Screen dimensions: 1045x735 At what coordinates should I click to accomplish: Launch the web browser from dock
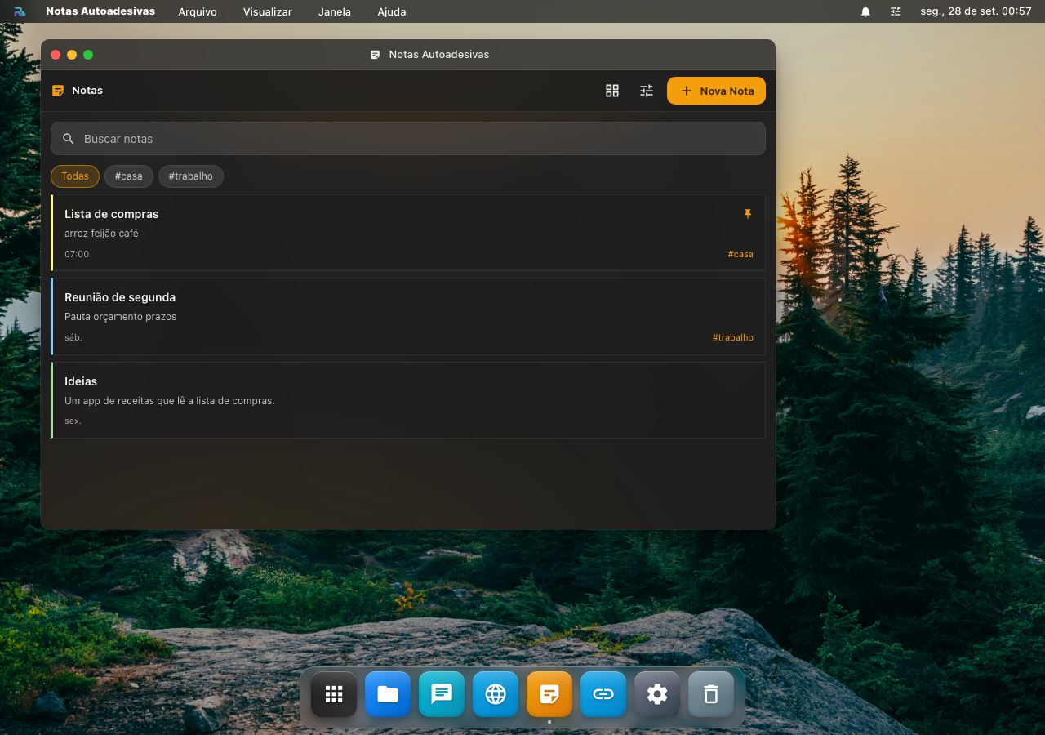click(496, 694)
